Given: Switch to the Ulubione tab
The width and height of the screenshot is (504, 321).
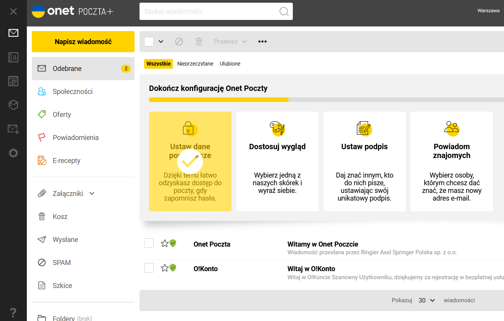Looking at the screenshot, I should click(x=230, y=64).
